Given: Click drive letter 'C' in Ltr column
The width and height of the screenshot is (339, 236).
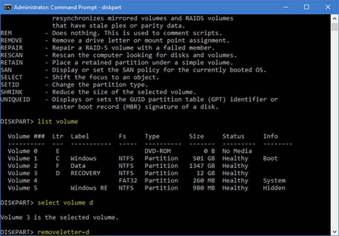Looking at the screenshot, I should click(58, 158).
